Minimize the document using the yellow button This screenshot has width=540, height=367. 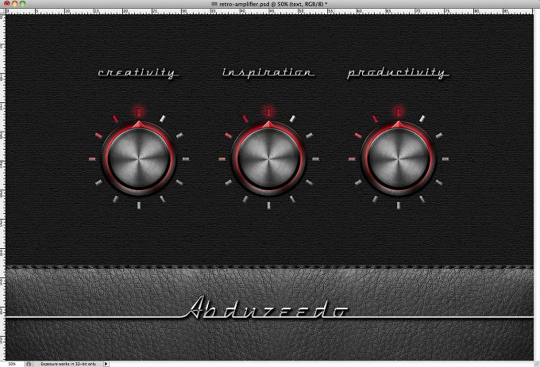[x=14, y=4]
